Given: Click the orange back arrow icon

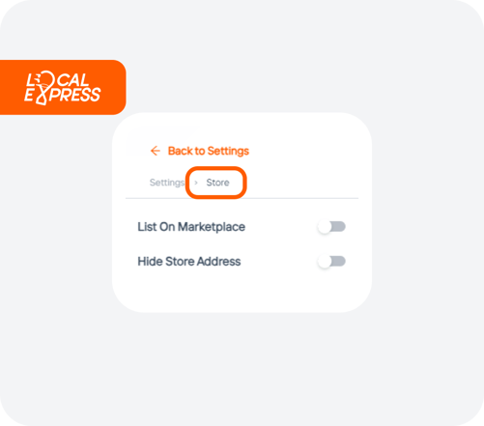Looking at the screenshot, I should 156,151.
